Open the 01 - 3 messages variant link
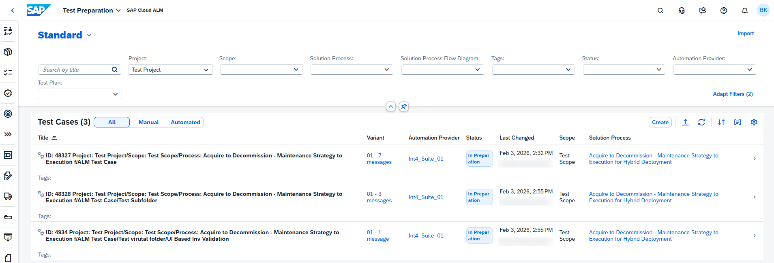The image size is (774, 263). [x=379, y=197]
